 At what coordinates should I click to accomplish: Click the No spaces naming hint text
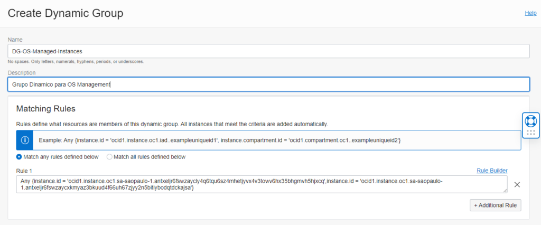click(x=76, y=62)
